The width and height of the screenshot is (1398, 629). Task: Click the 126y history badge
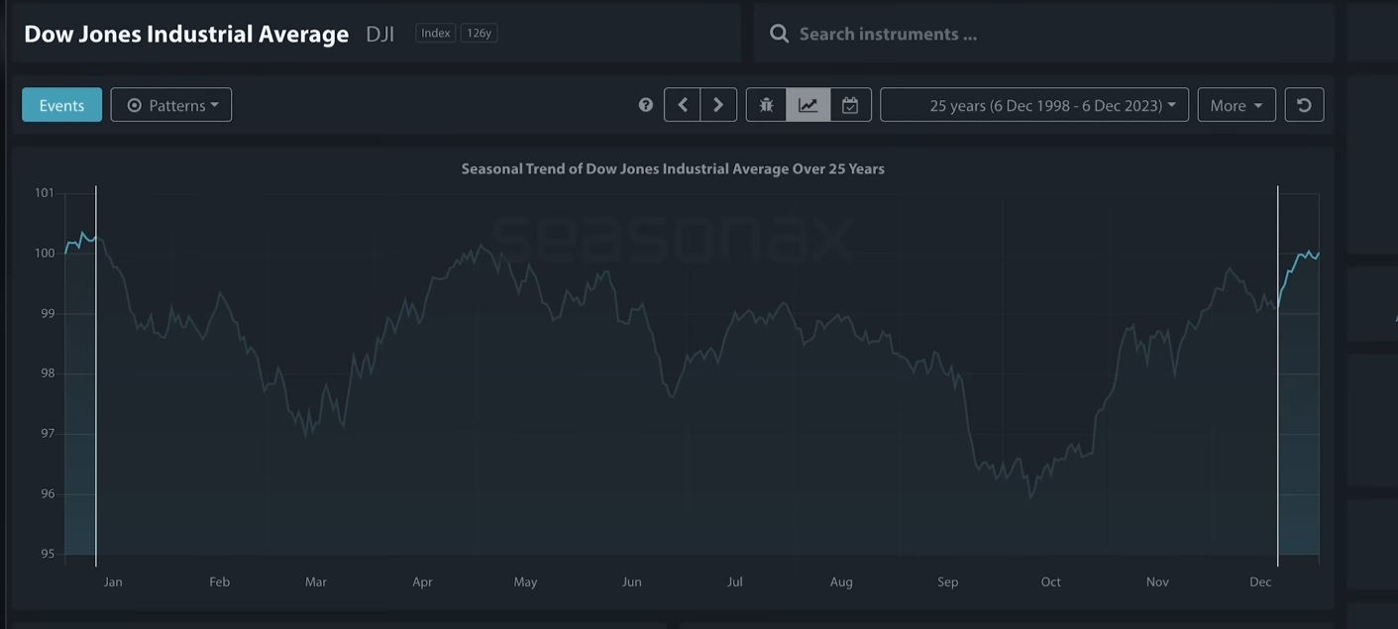479,33
